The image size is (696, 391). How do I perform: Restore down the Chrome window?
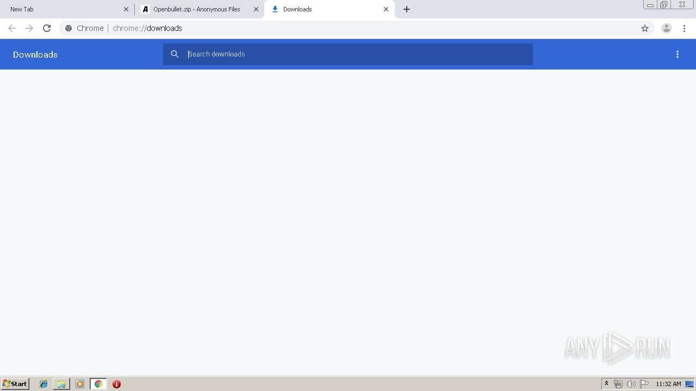(x=664, y=4)
